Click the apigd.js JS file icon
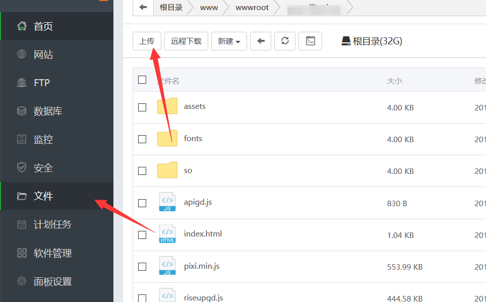The height and width of the screenshot is (302, 486). [167, 202]
